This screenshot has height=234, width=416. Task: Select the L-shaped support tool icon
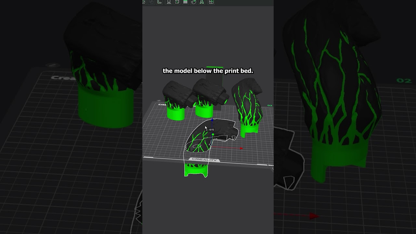tap(160, 2)
